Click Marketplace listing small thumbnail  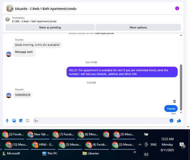coord(8,19)
